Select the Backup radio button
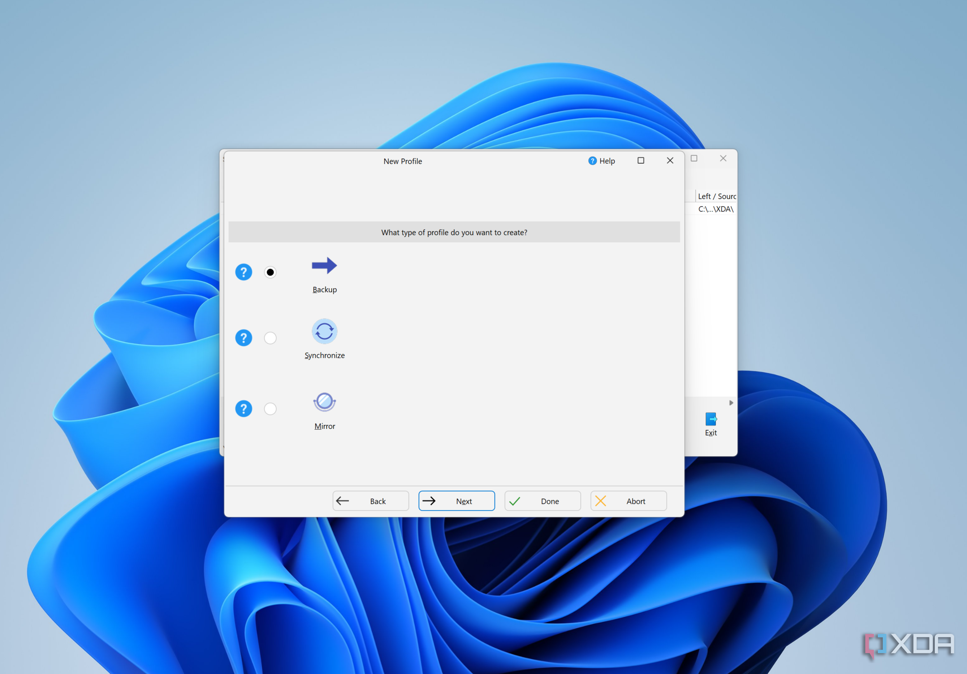The image size is (967, 674). pos(271,272)
